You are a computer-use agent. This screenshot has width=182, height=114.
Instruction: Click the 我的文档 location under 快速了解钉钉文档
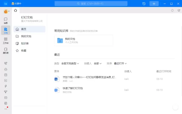(67, 92)
